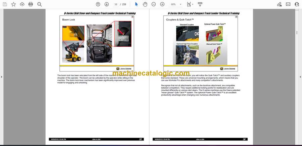Click the right page header title
302x146 pixels.
point(204,13)
